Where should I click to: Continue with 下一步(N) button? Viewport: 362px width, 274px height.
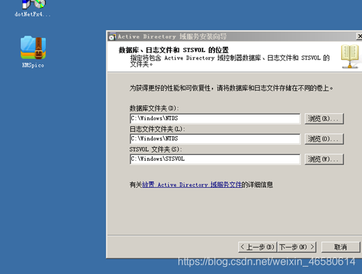297,247
